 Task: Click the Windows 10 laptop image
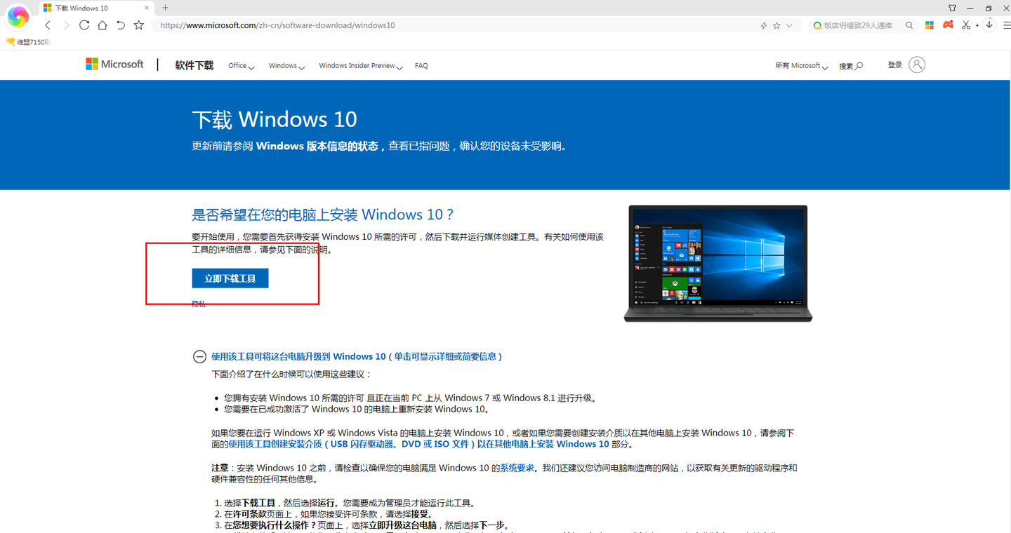(x=718, y=264)
